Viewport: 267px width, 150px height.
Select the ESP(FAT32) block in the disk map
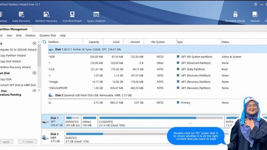pyautogui.click(x=73, y=121)
